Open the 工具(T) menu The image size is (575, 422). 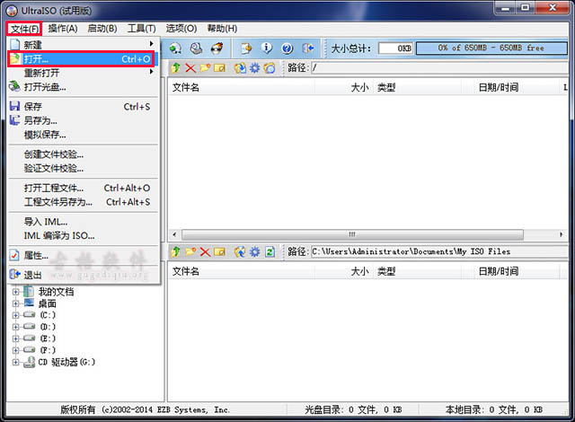tap(141, 29)
